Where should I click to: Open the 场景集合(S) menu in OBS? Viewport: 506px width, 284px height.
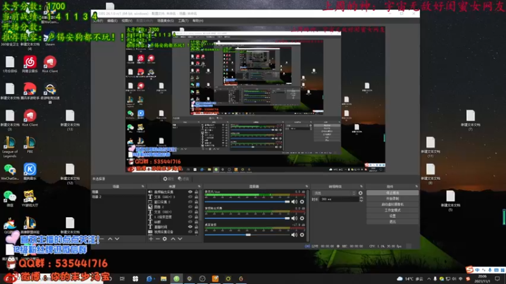pyautogui.click(x=165, y=21)
